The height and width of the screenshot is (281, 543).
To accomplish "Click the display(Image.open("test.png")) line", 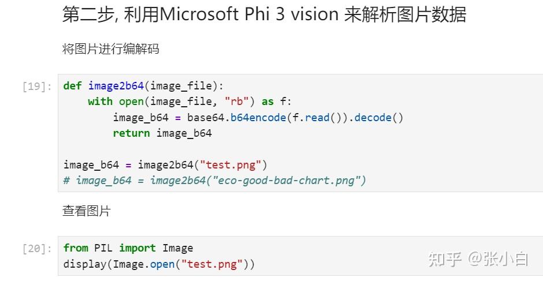I will click(159, 264).
